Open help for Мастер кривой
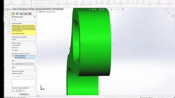The width and height of the screenshot is (175, 98). pyautogui.click(x=35, y=17)
